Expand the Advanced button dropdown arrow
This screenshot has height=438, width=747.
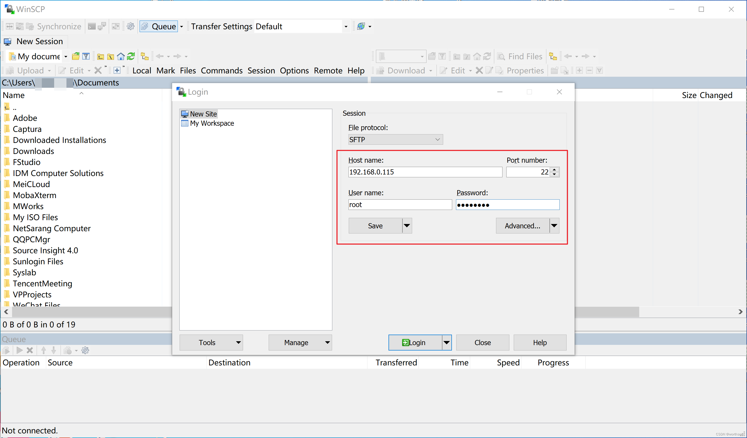click(555, 225)
